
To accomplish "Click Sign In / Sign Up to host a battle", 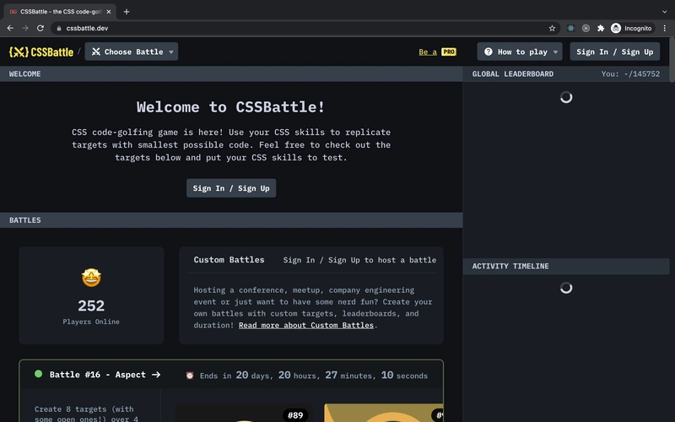I will pos(359,260).
